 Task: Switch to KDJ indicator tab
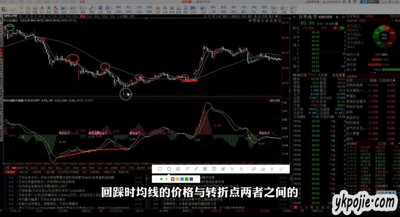(x=43, y=168)
